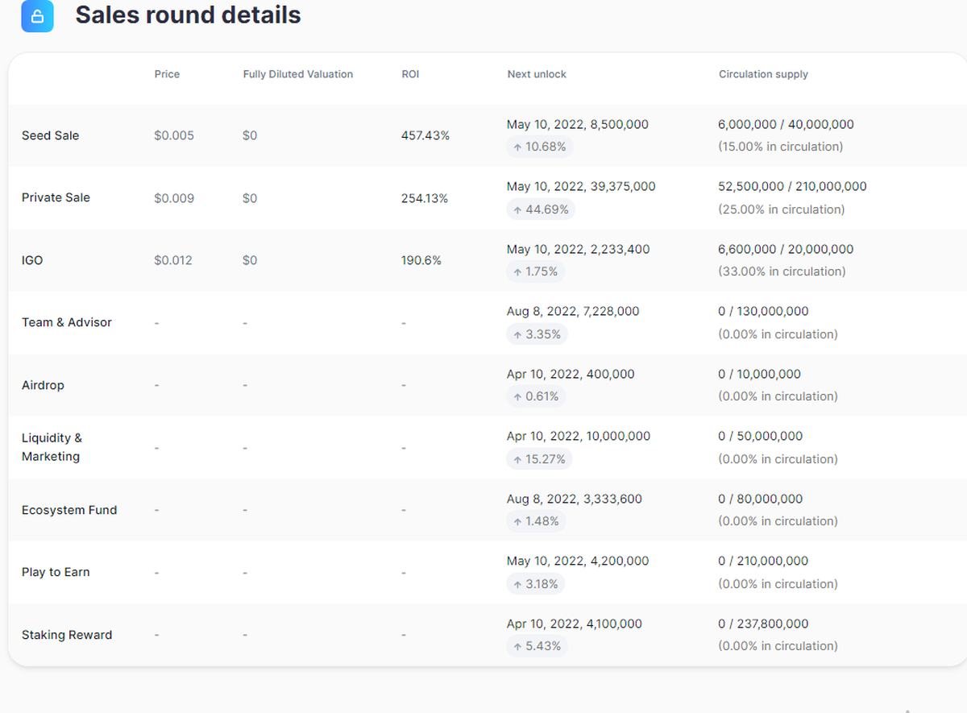Click the Play to Earn 3.18% badge
Viewport: 967px width, 713px height.
tap(535, 584)
